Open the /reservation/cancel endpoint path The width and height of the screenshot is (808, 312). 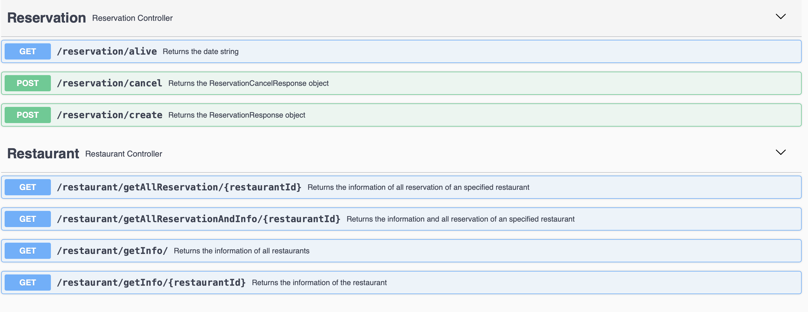tap(109, 83)
